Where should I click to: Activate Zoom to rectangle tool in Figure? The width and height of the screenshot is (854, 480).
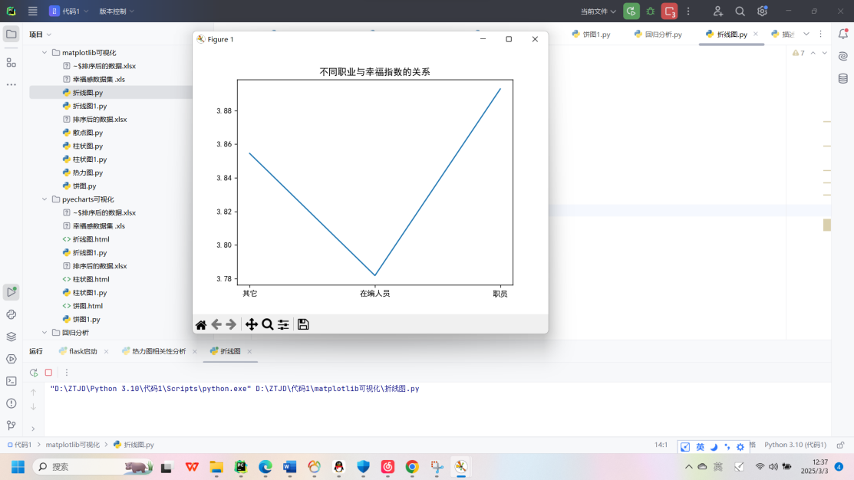(268, 325)
